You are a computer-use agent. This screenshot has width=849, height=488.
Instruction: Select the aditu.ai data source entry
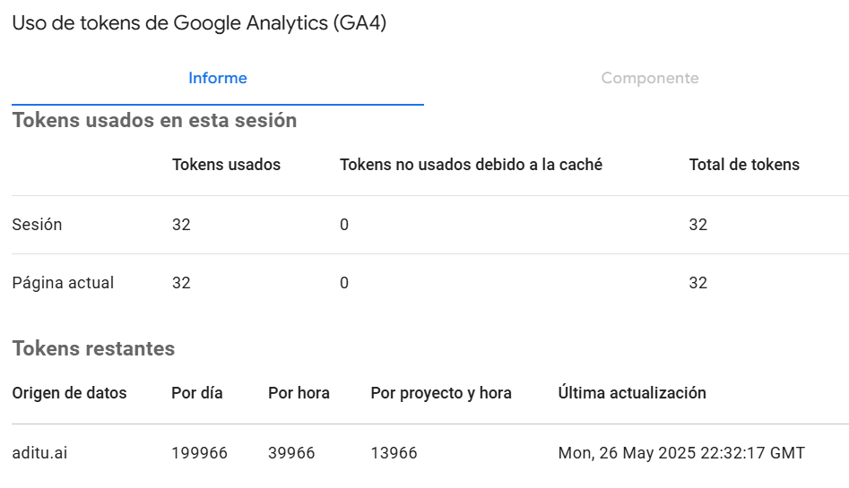(x=39, y=453)
